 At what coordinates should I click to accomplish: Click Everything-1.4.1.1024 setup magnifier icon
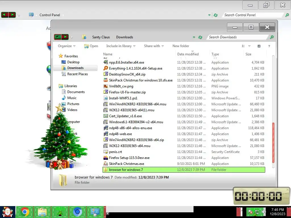106,68
